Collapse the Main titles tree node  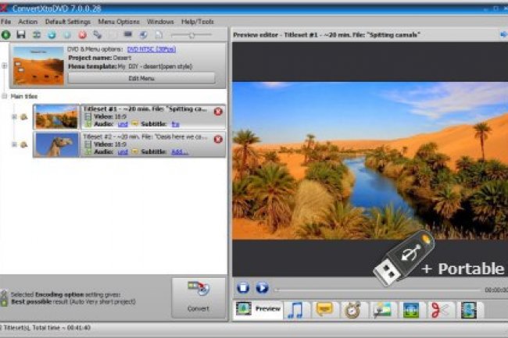(4, 97)
